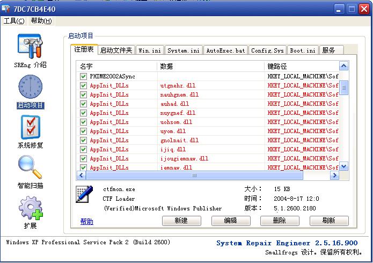Uncheck the uyom.dll AppInit_DLLs entry

83,131
